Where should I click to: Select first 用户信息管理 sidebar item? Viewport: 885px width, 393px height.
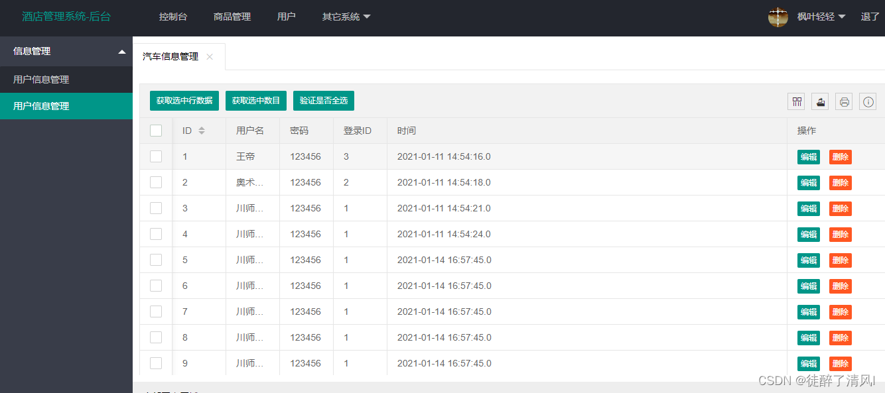(66, 80)
